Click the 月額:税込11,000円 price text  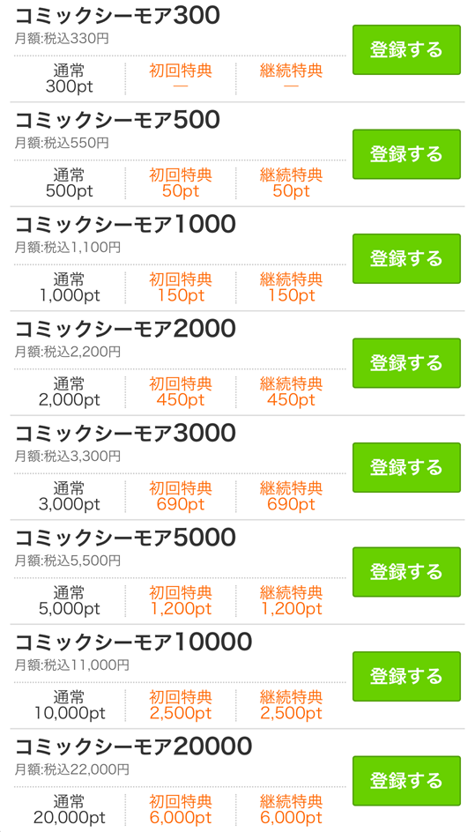tap(72, 665)
